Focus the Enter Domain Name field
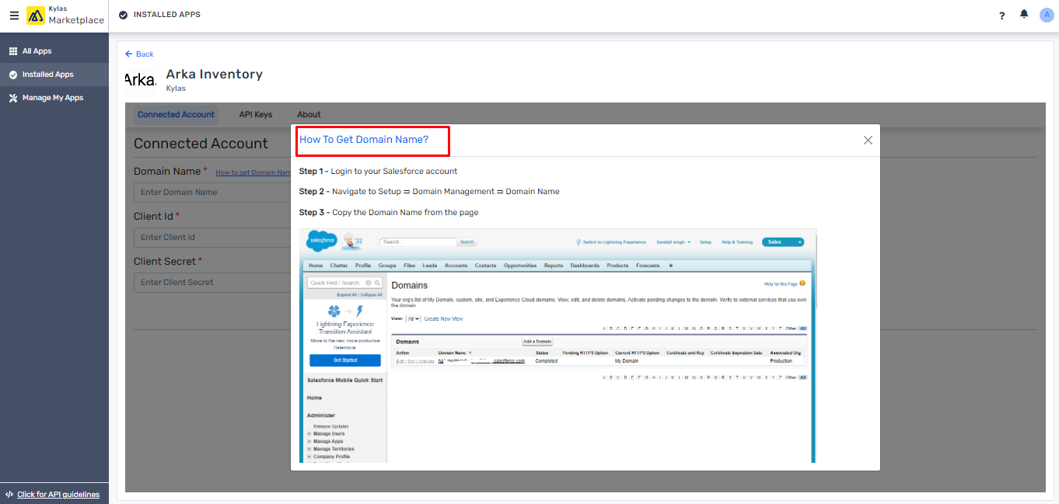 coord(212,193)
